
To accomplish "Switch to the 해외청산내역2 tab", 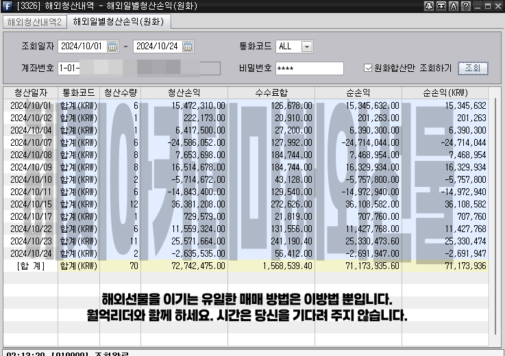I will [x=34, y=22].
